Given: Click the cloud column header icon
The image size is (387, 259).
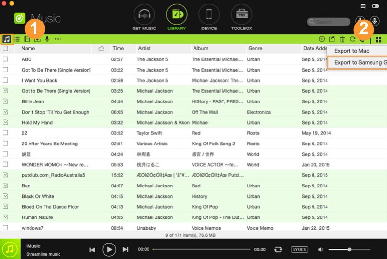Looking at the screenshot, I should [101, 48].
